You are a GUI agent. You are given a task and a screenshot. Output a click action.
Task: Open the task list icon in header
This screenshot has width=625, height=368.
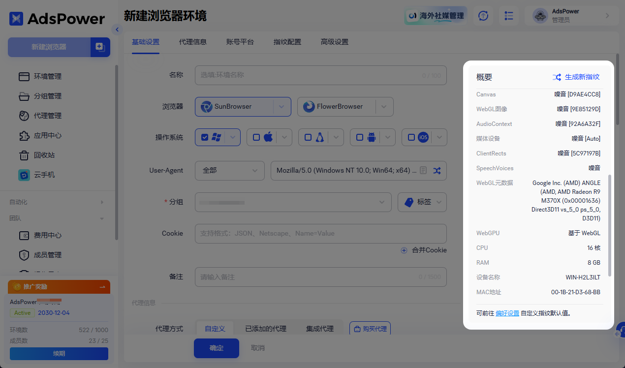509,16
